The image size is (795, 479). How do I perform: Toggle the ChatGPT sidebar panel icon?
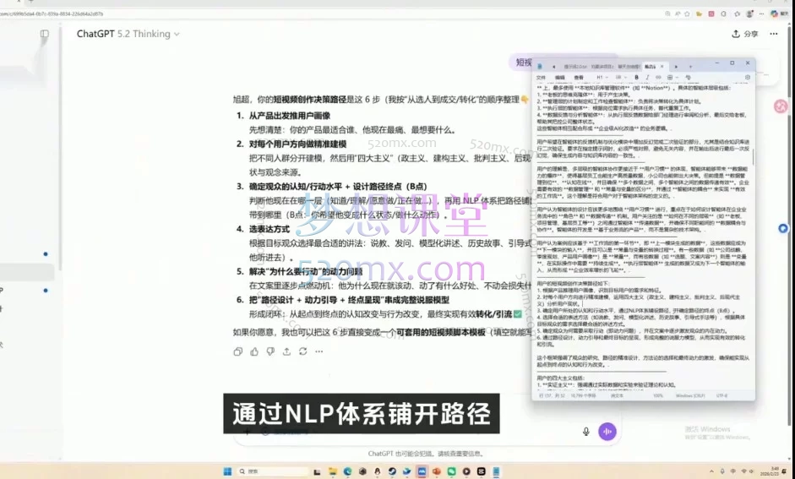point(45,34)
